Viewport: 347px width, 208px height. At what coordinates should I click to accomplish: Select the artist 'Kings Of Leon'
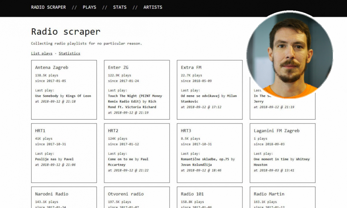[78, 96]
